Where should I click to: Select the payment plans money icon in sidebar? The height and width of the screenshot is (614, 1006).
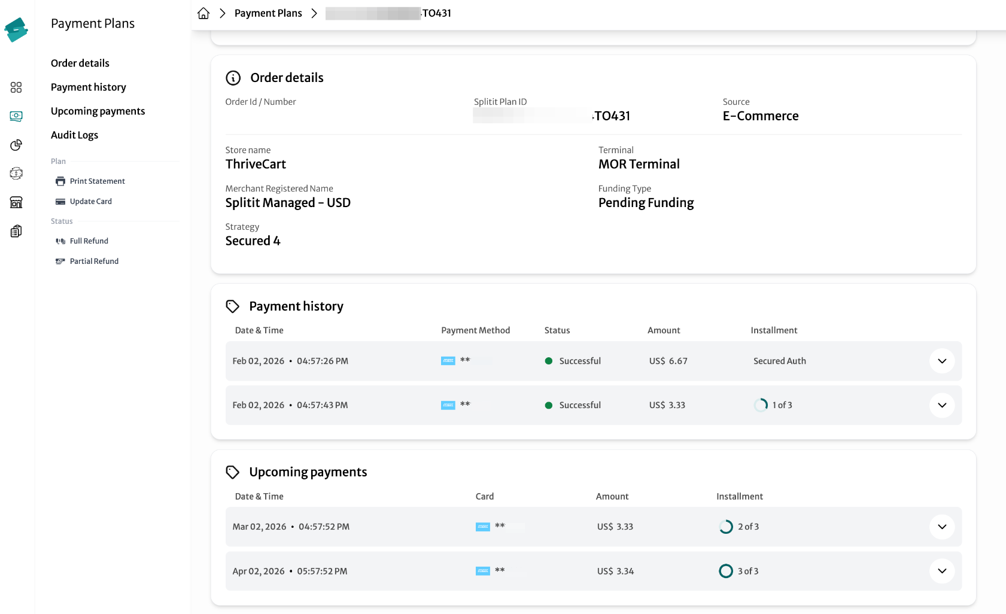pyautogui.click(x=16, y=116)
